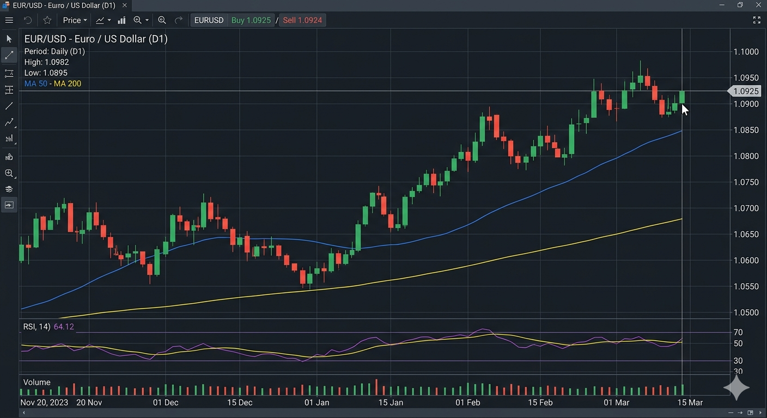Close the EUR/USD chart tab
This screenshot has width=767, height=418.
[x=125, y=5]
